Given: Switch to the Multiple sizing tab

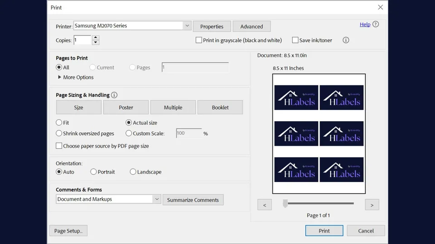Looking at the screenshot, I should click(173, 108).
